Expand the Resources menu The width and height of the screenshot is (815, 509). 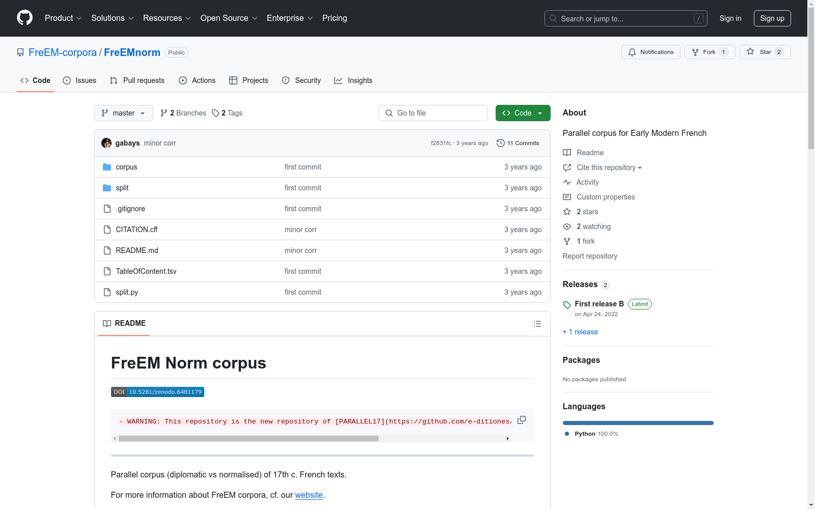click(x=167, y=18)
